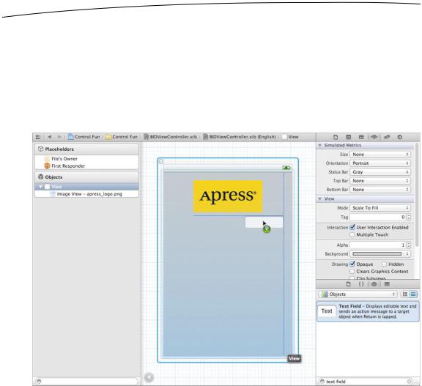Go back with the left arrow
The image size is (422, 386).
pyautogui.click(x=50, y=137)
